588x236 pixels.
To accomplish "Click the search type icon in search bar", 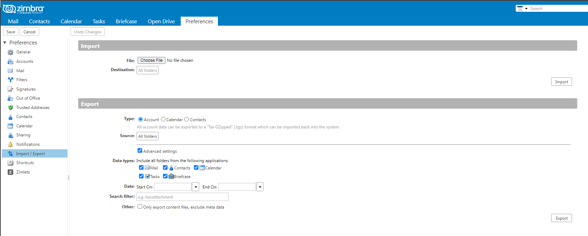I will (x=520, y=9).
